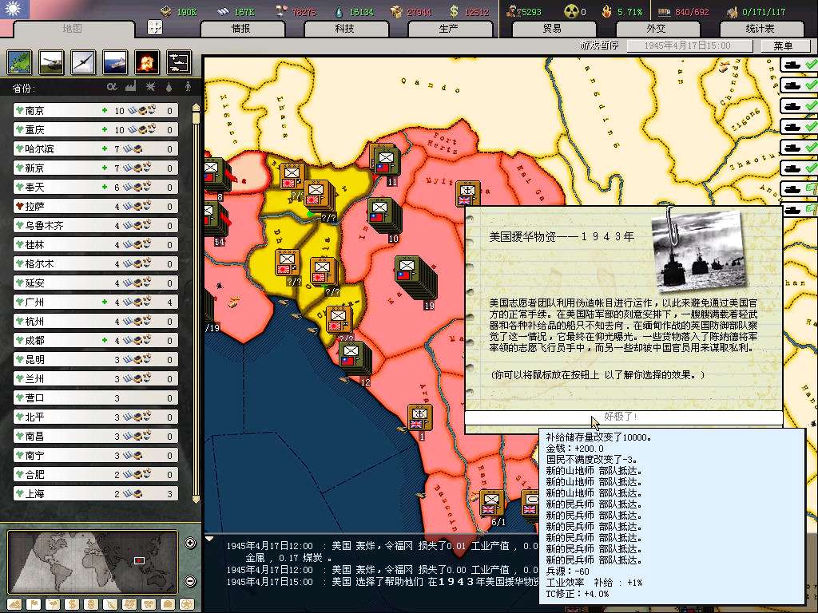The height and width of the screenshot is (613, 818).
Task: Open the naval units list with the warship icon
Action: [x=114, y=61]
